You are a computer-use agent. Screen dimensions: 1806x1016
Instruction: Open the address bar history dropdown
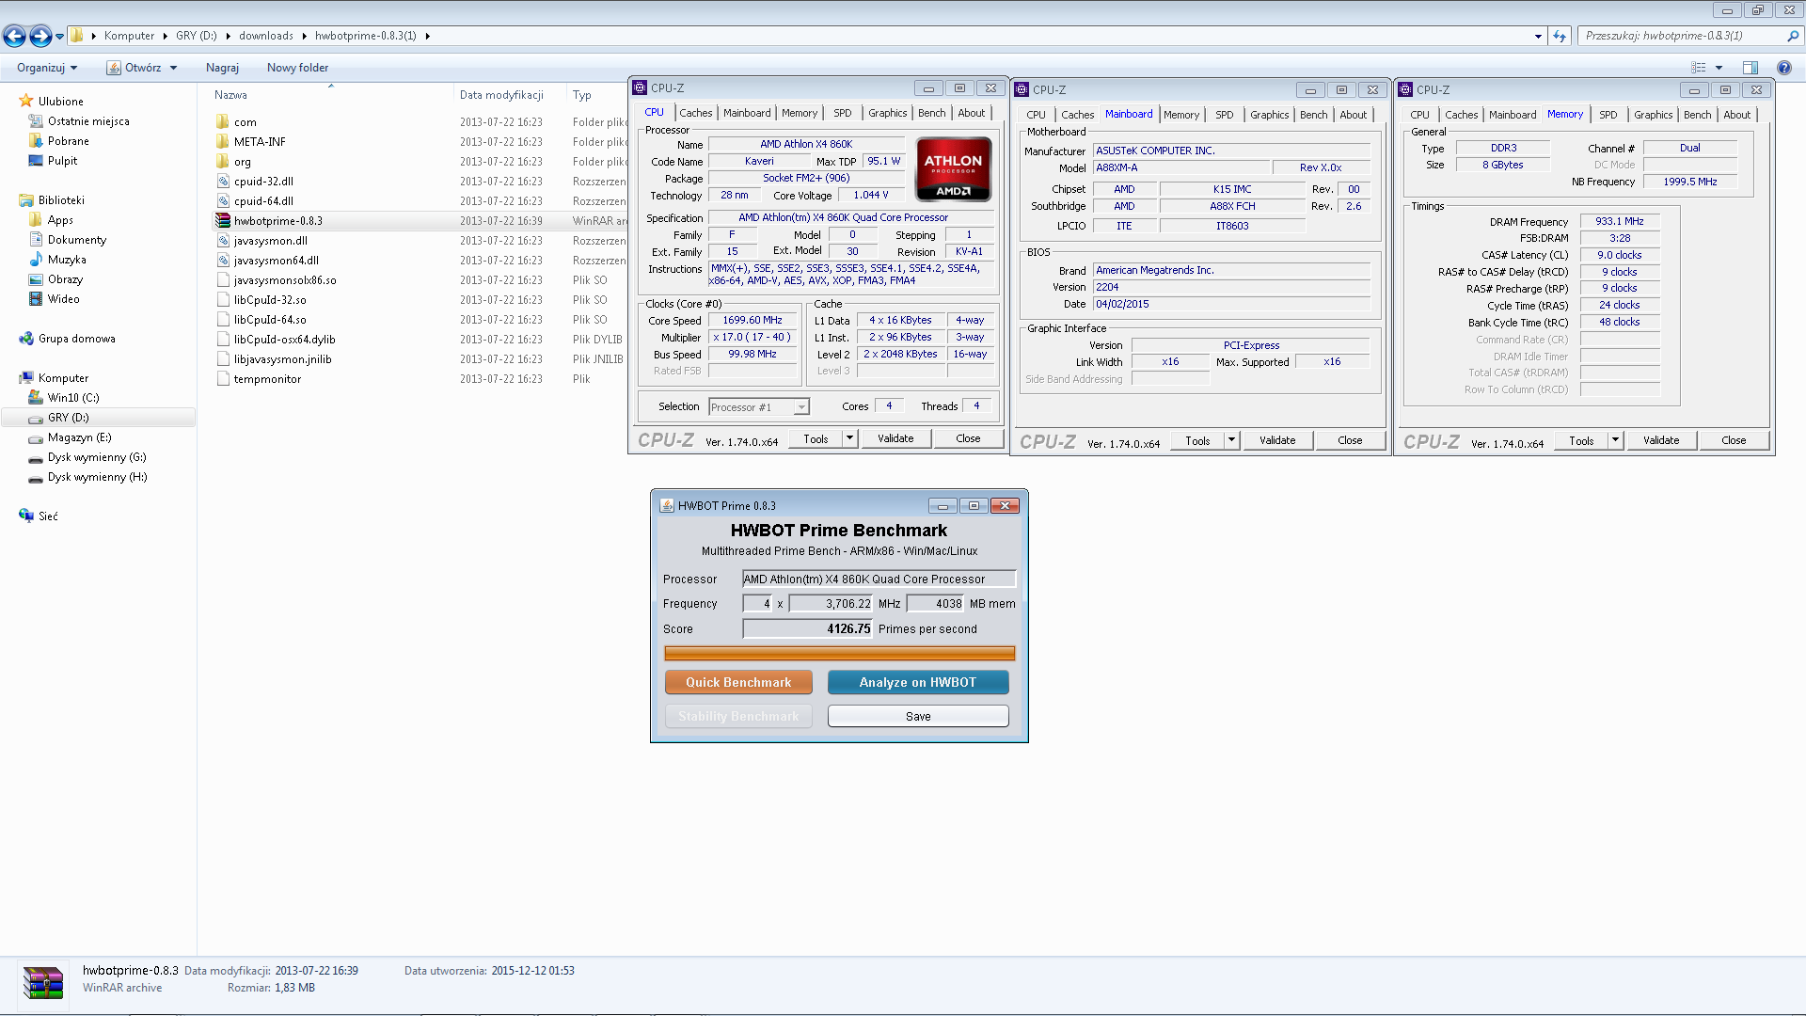[1538, 36]
